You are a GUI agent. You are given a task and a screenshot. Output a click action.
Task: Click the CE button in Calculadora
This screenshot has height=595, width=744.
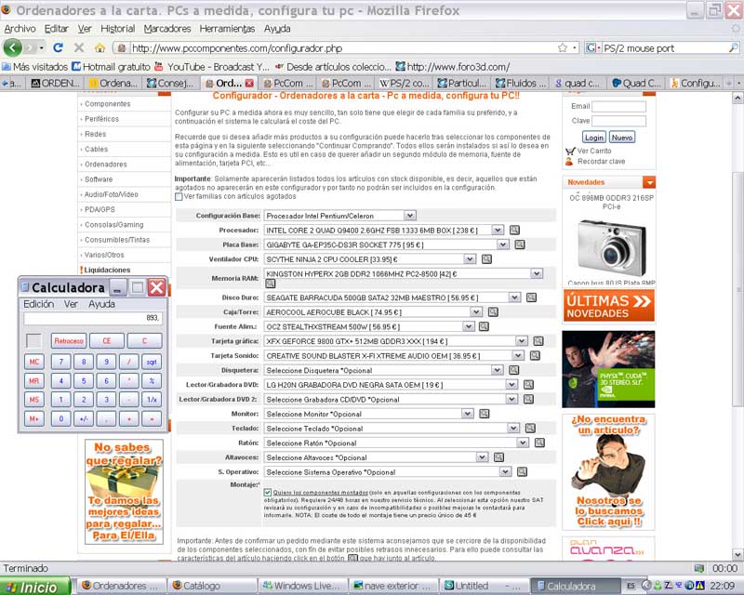pyautogui.click(x=107, y=341)
